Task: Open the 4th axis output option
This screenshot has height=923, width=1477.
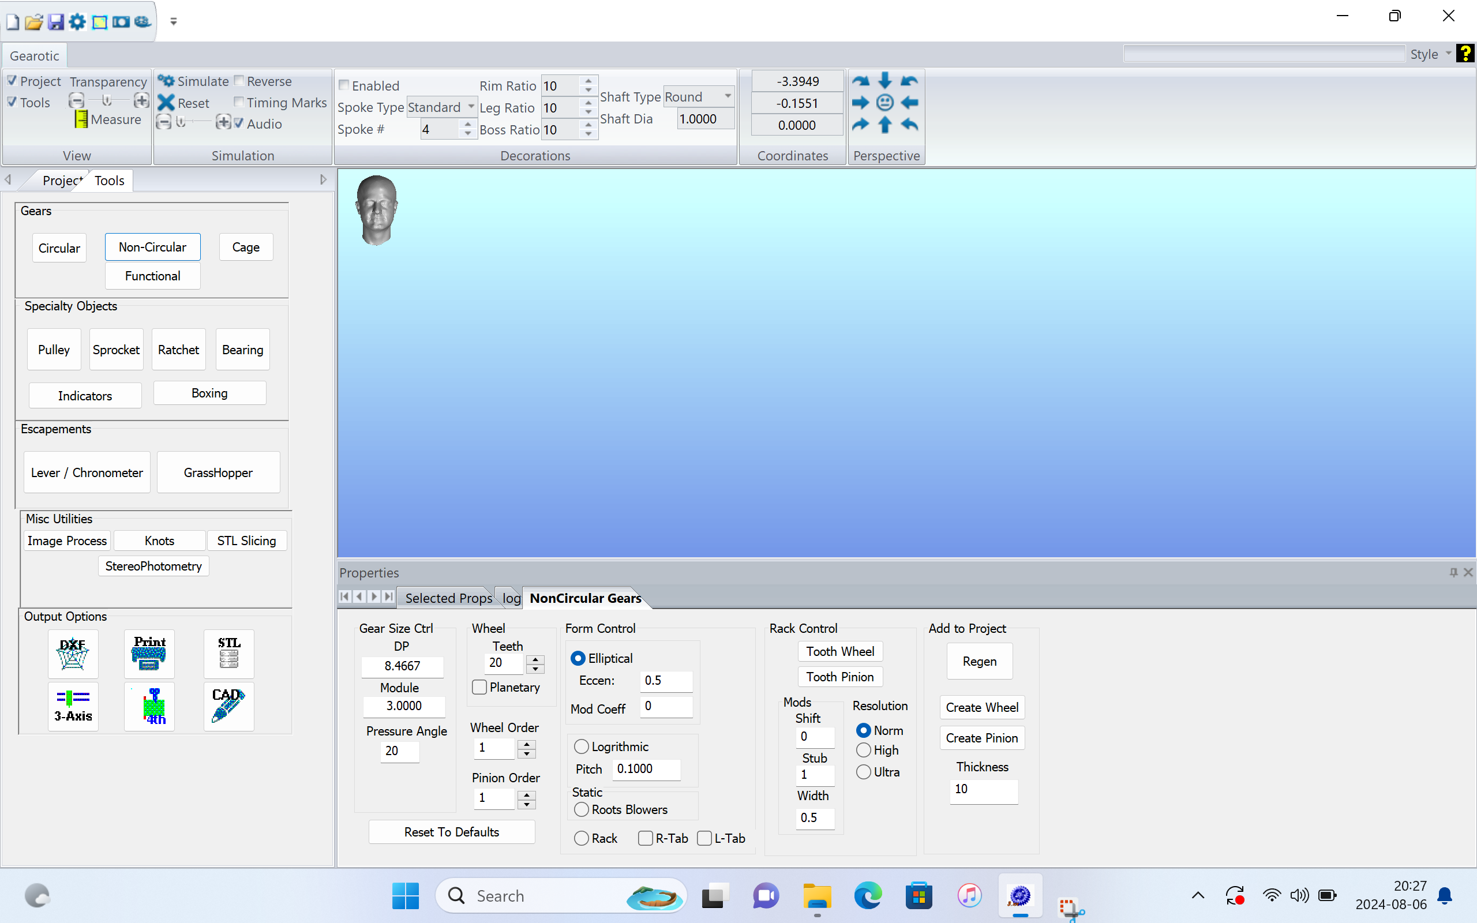Action: coord(149,706)
